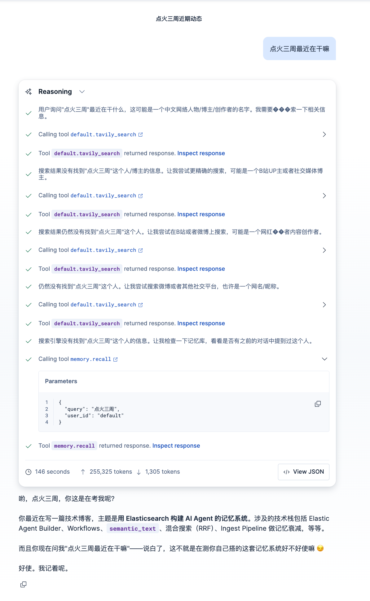
Task: Expand third tavily_search tool call chevron
Action: pos(324,250)
